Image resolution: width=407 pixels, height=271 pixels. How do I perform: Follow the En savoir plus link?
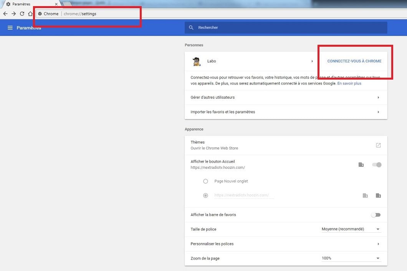click(349, 83)
